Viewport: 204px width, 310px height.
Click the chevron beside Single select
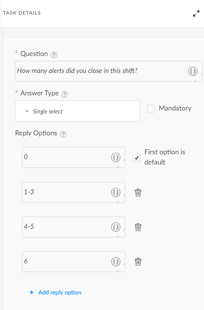(27, 111)
